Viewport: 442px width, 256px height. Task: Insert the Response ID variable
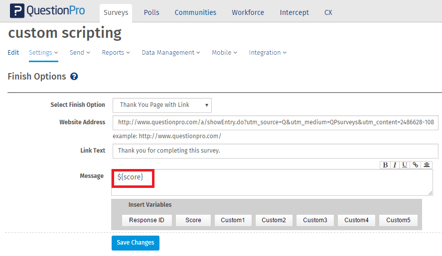point(147,220)
